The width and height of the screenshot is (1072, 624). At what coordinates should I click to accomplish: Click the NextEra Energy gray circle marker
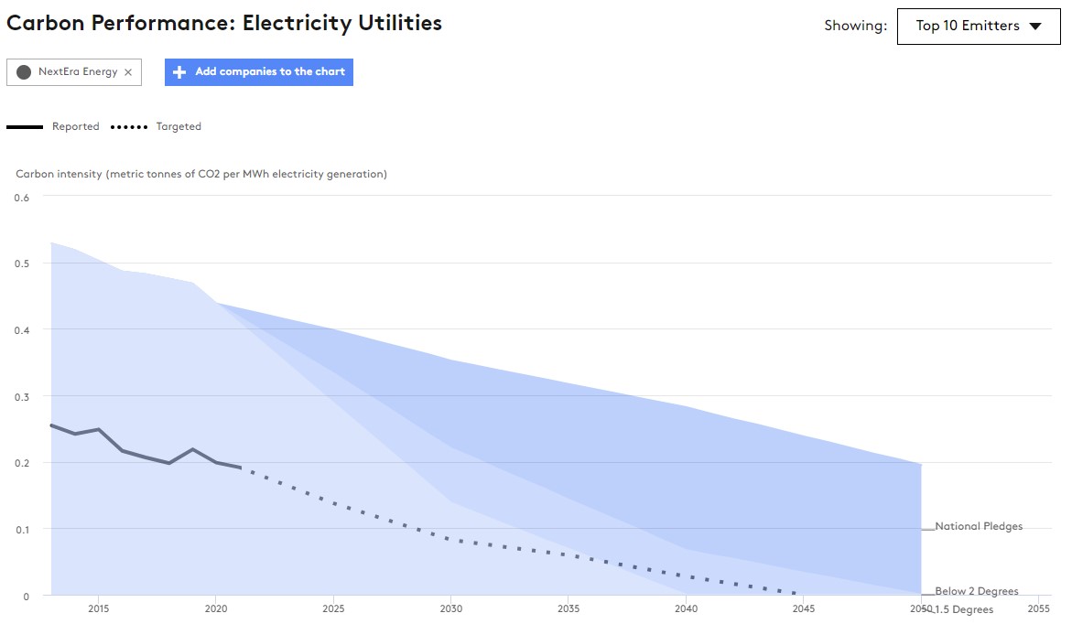pos(24,72)
